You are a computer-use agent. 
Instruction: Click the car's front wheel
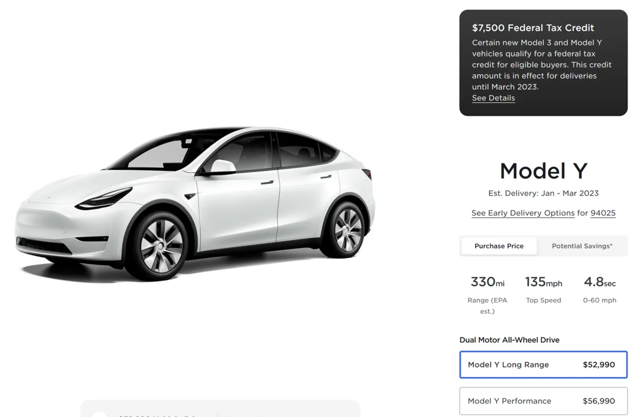tap(161, 246)
